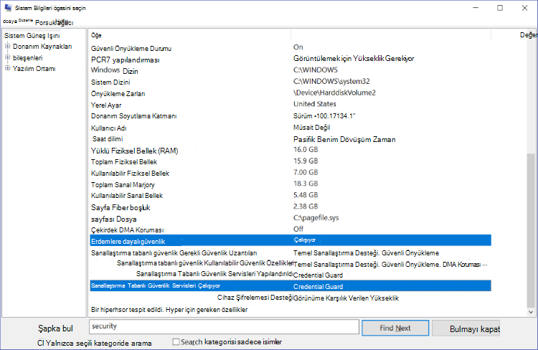Select Yazılım Ortamı label in tree
The image size is (538, 350).
pyautogui.click(x=34, y=69)
